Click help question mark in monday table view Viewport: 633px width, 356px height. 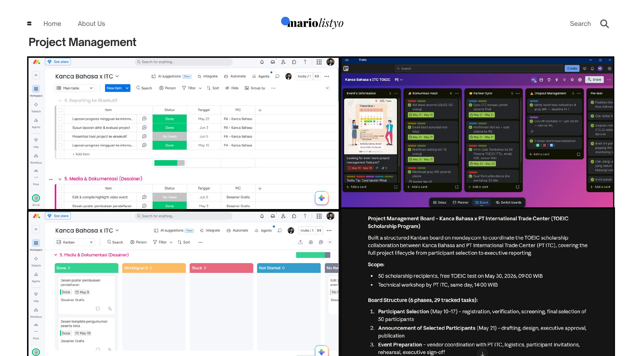[305, 62]
